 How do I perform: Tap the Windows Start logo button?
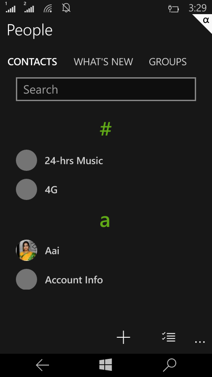coord(106,365)
